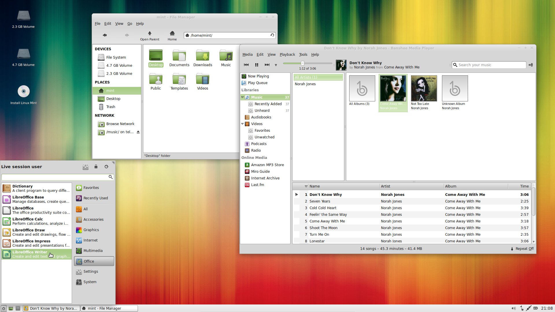Open Banshee Playback menu
Image resolution: width=555 pixels, height=312 pixels.
[287, 55]
